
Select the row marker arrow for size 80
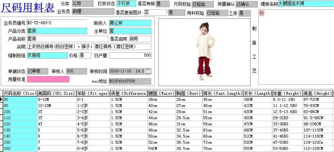1,99
